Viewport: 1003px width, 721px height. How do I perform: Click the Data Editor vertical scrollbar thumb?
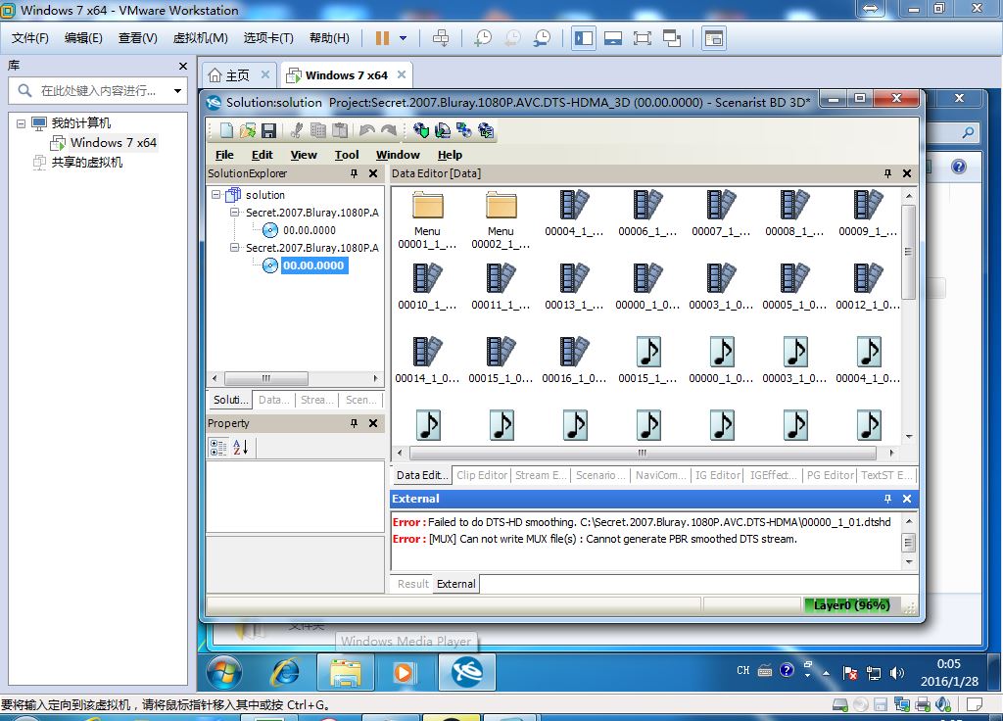(x=908, y=252)
